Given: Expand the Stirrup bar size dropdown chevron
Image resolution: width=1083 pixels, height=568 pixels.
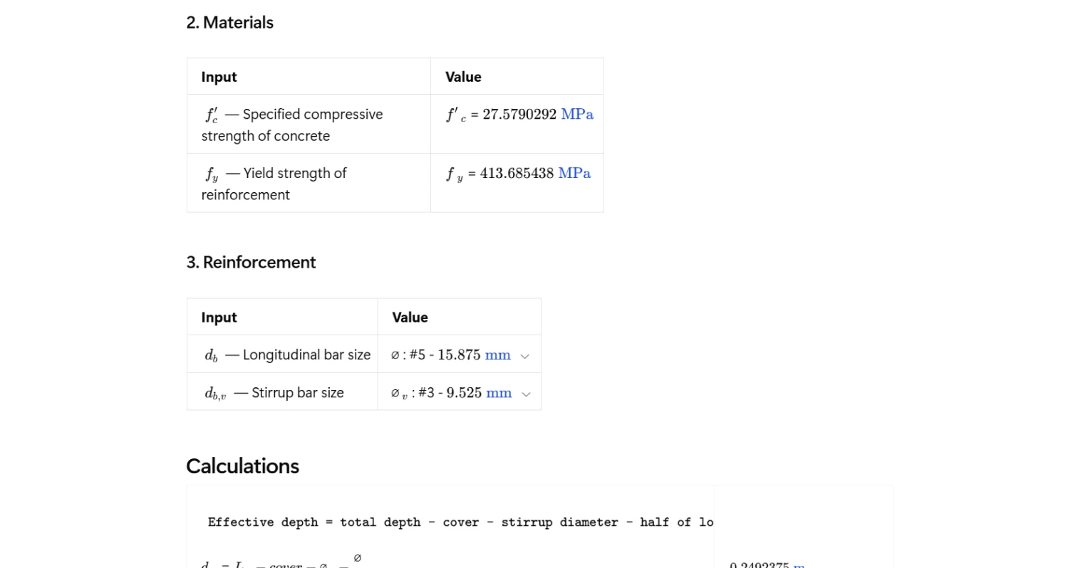Looking at the screenshot, I should tap(526, 394).
